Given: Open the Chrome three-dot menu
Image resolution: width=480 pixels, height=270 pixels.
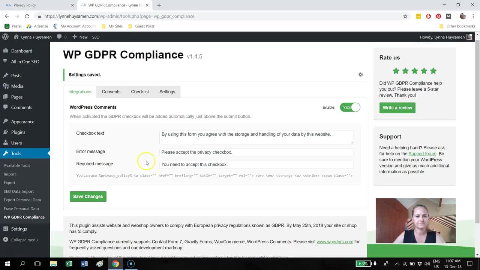Looking at the screenshot, I should pyautogui.click(x=473, y=16).
